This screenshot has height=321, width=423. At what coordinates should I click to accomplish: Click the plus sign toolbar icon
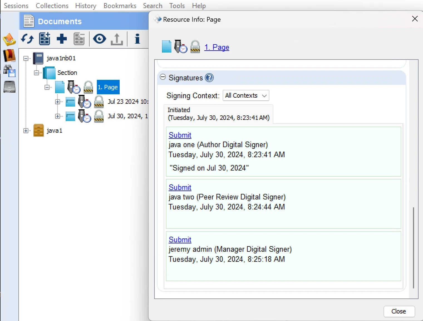point(62,39)
